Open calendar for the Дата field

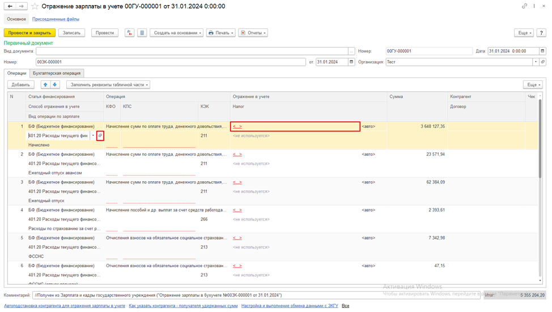542,51
